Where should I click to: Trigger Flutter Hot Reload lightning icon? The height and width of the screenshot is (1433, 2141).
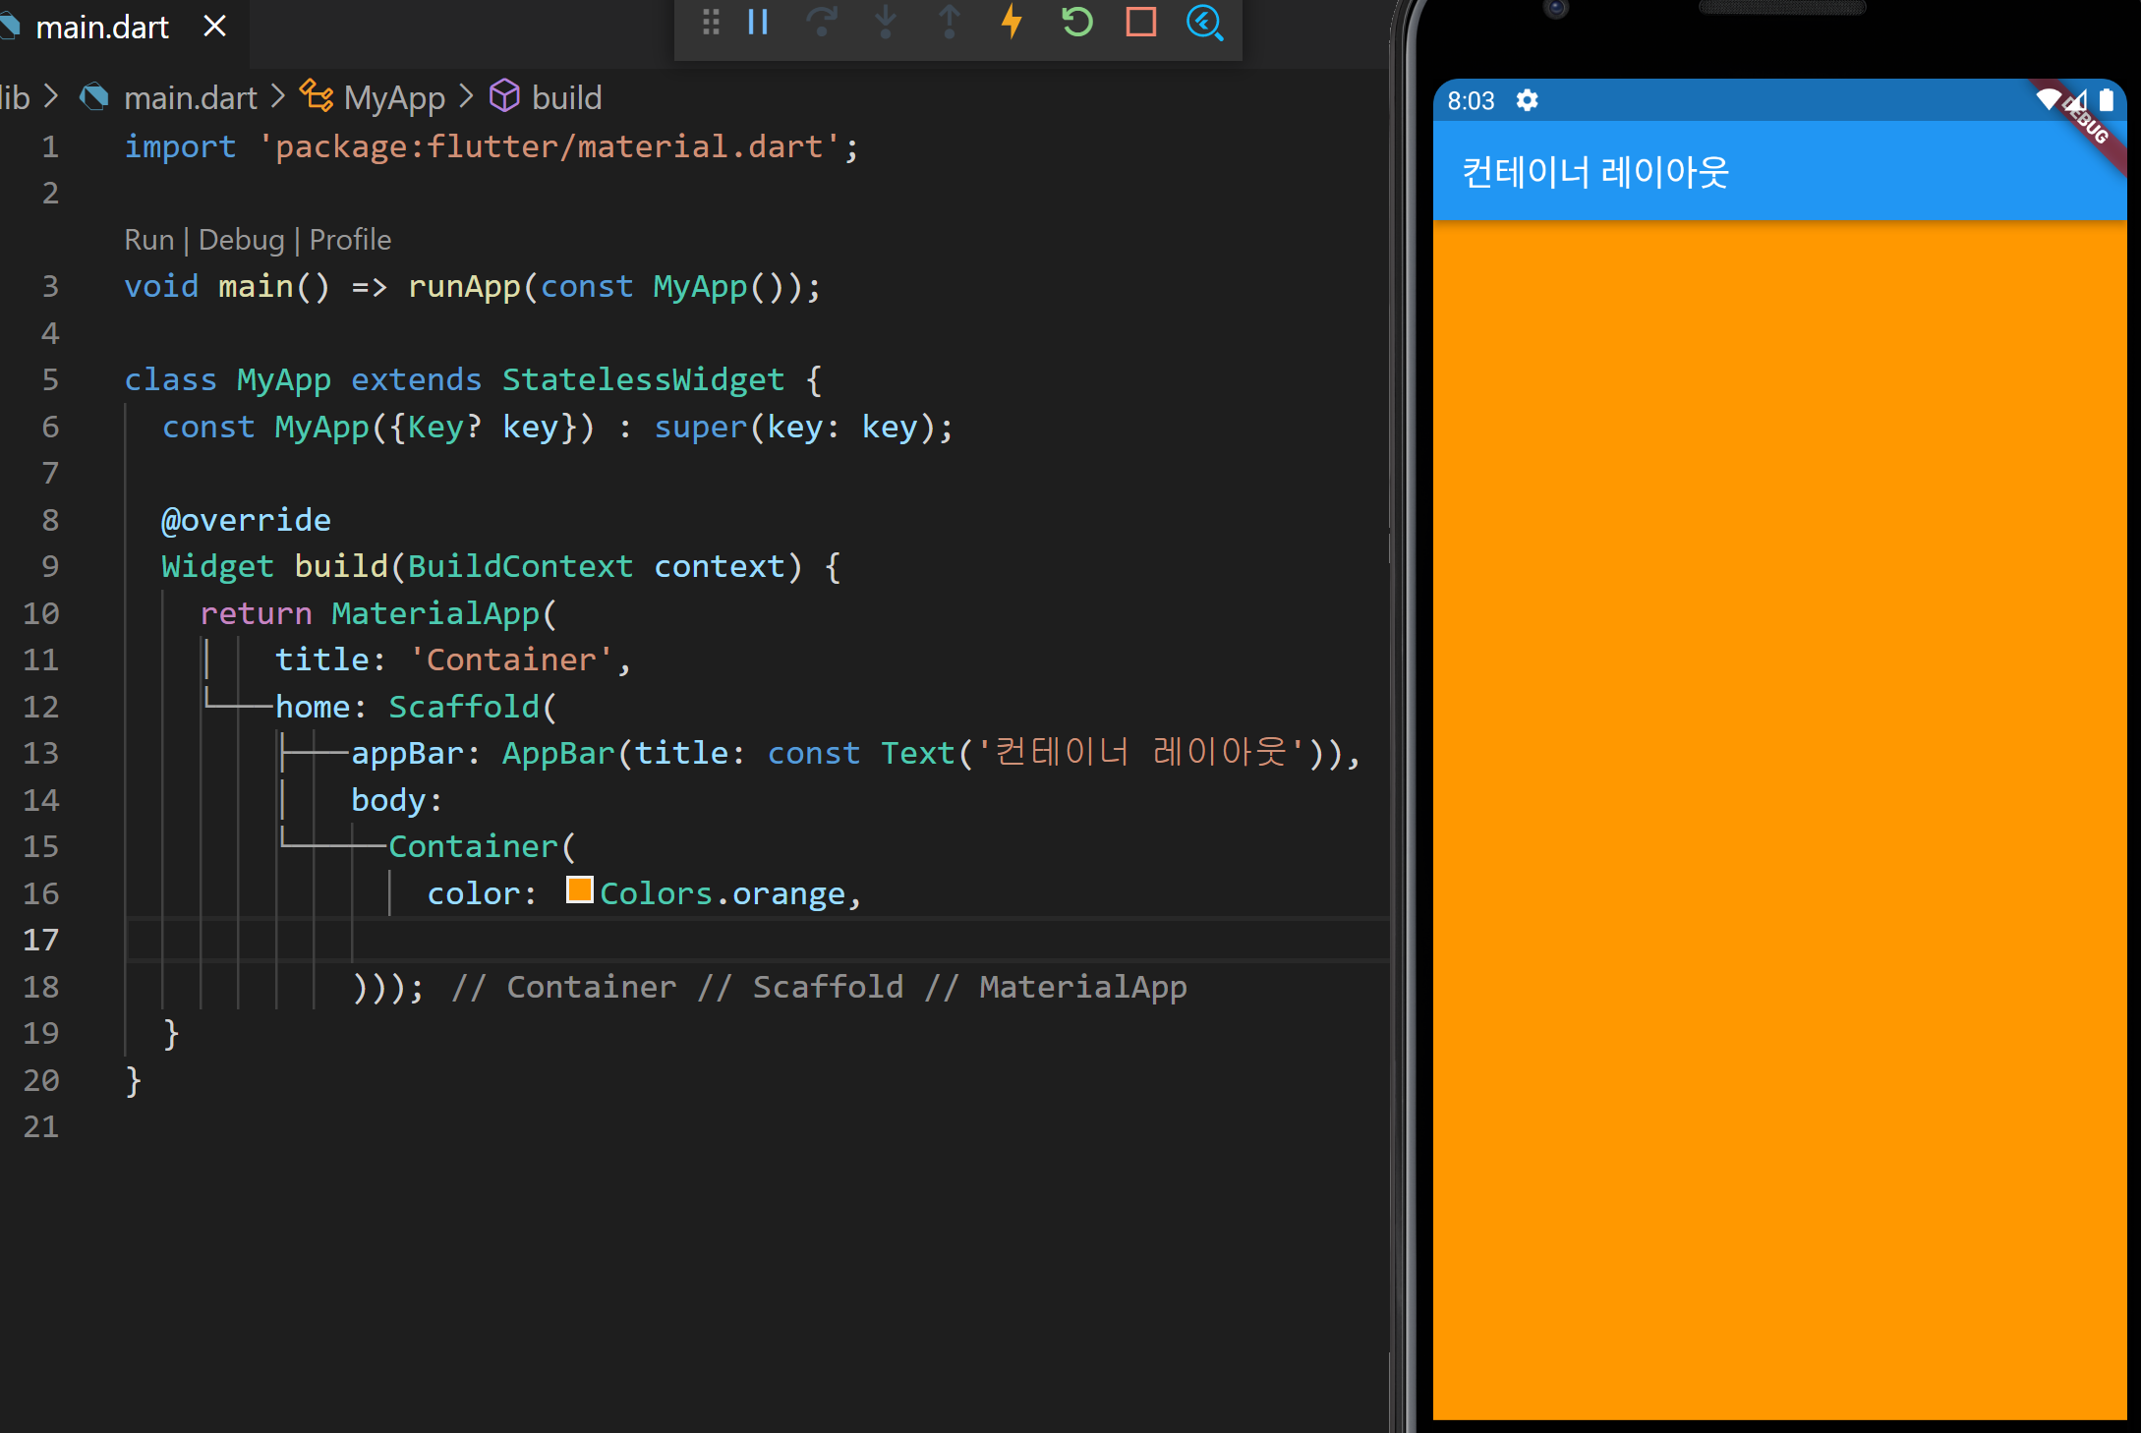coord(1012,22)
